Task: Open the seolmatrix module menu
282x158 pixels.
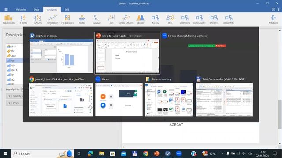Action: pyautogui.click(x=185, y=19)
